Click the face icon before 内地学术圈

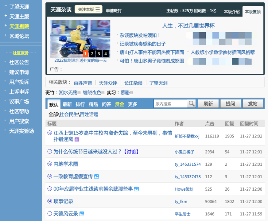click(50, 164)
